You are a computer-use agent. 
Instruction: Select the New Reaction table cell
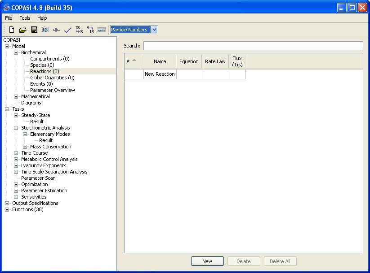click(x=160, y=74)
